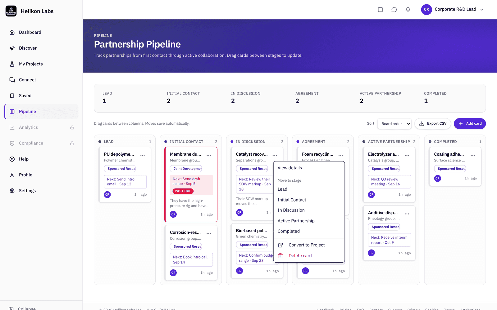This screenshot has height=310, width=497.
Task: Move card to Lead stage
Action: point(309,189)
